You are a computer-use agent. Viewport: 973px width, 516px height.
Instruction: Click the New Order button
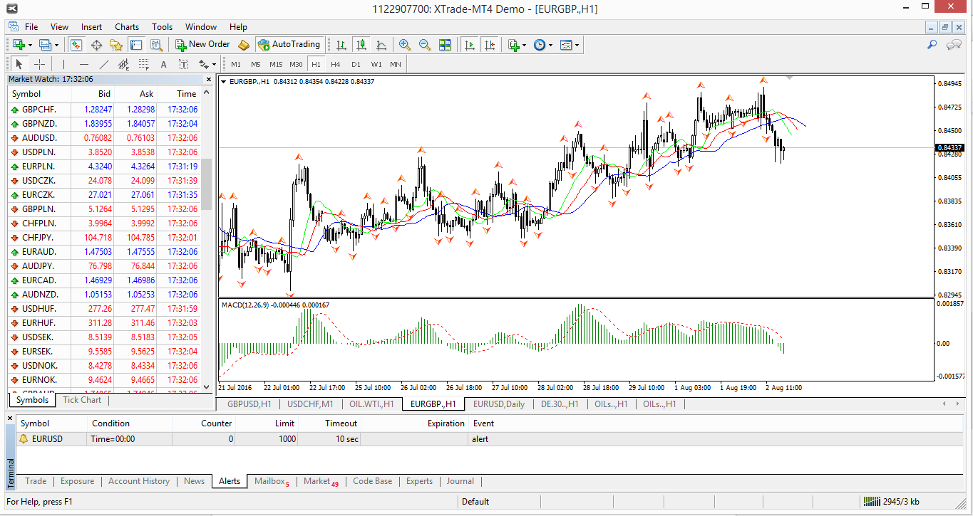202,44
